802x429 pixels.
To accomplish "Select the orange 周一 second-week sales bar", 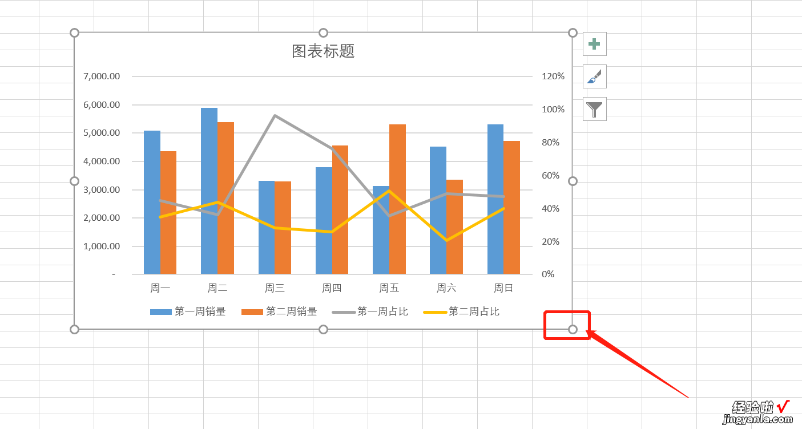I will point(168,213).
